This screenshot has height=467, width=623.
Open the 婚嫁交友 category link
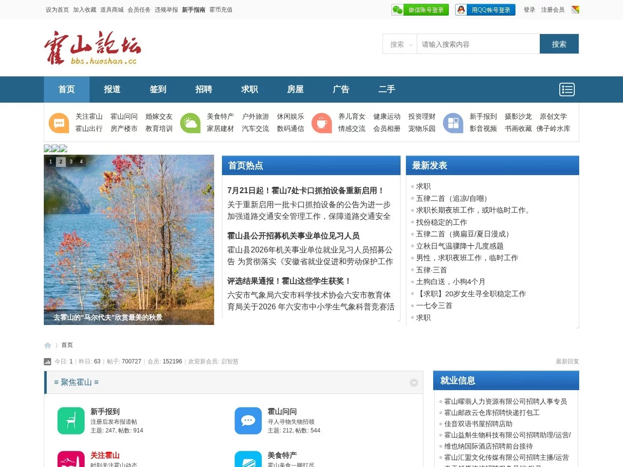(159, 117)
